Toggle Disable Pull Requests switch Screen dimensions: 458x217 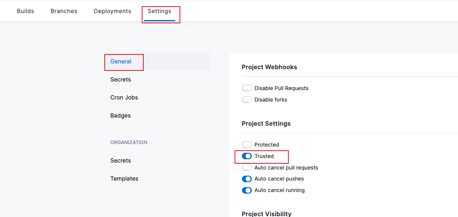[247, 88]
